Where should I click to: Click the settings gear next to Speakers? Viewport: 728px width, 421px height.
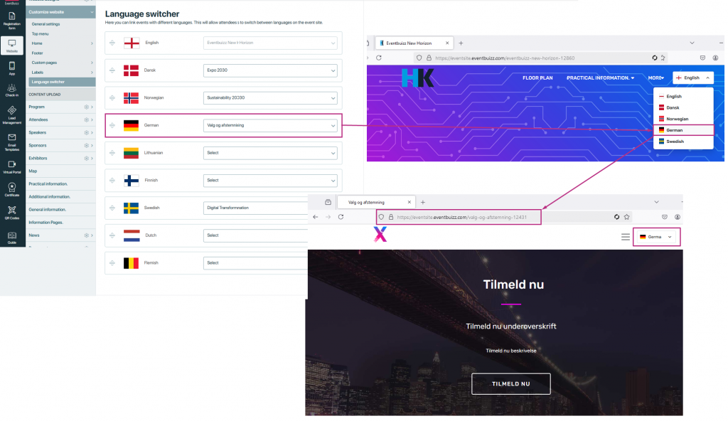coord(86,132)
